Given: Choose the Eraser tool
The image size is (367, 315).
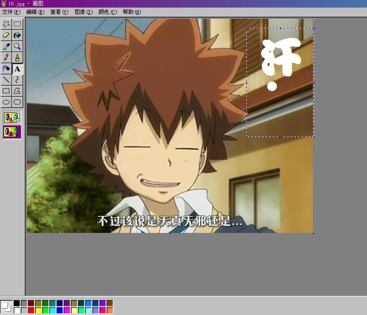Looking at the screenshot, I should pos(6,35).
